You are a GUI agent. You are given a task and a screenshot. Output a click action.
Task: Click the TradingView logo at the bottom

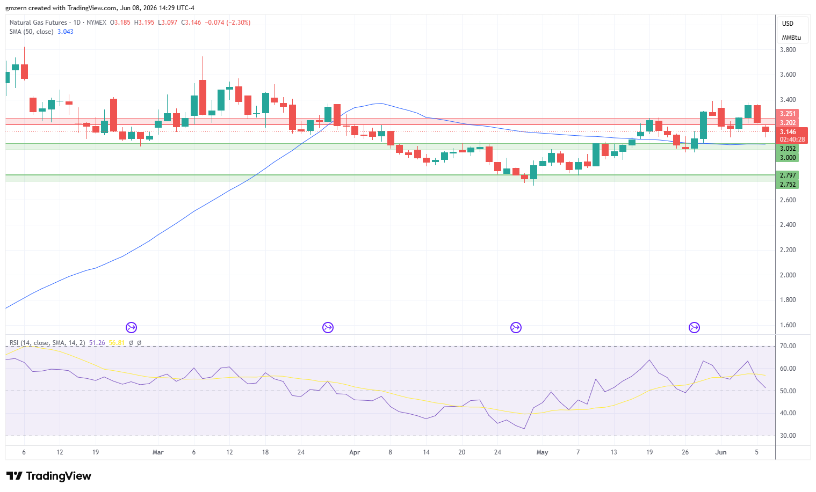tap(49, 476)
